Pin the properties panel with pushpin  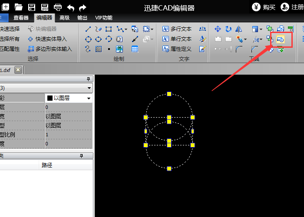point(88,79)
